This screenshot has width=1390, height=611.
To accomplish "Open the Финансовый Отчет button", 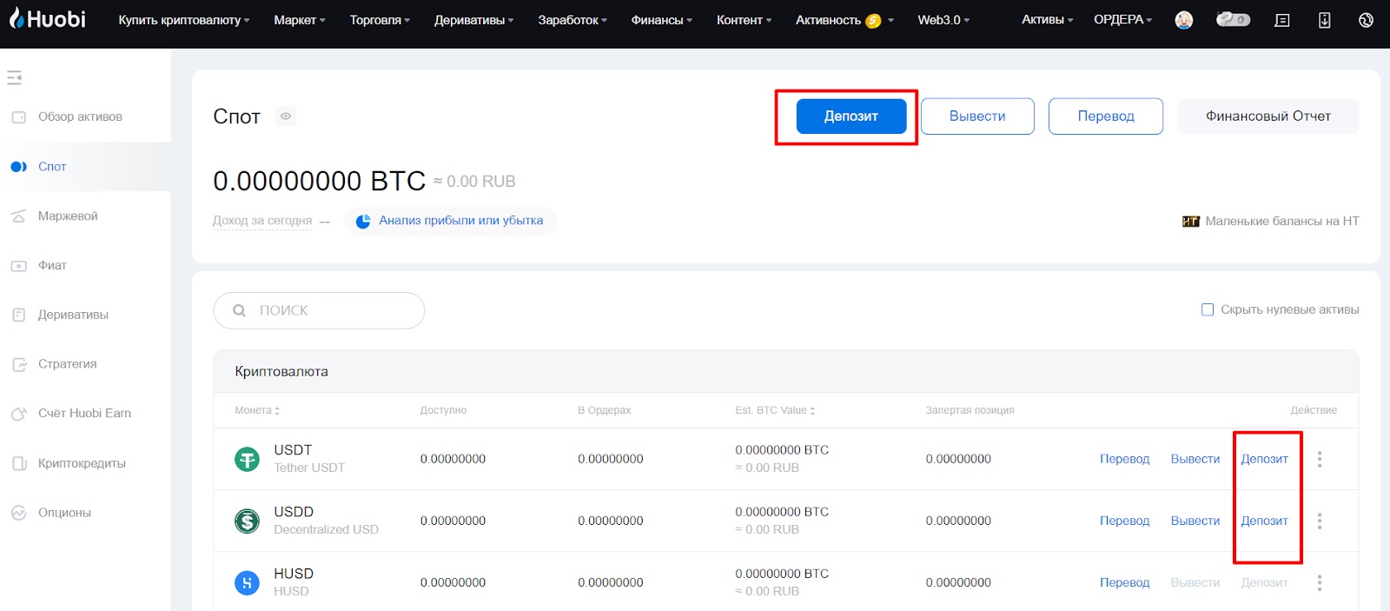I will (x=1268, y=116).
